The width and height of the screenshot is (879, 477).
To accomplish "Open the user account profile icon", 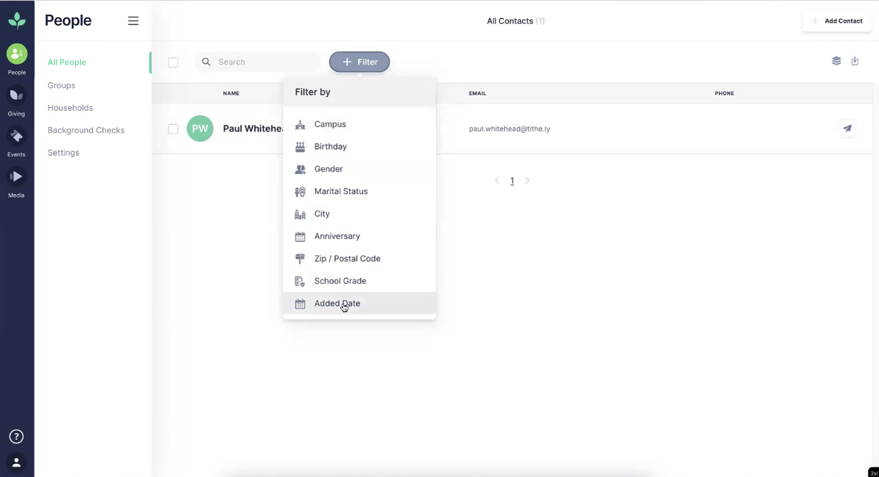I will tap(16, 463).
